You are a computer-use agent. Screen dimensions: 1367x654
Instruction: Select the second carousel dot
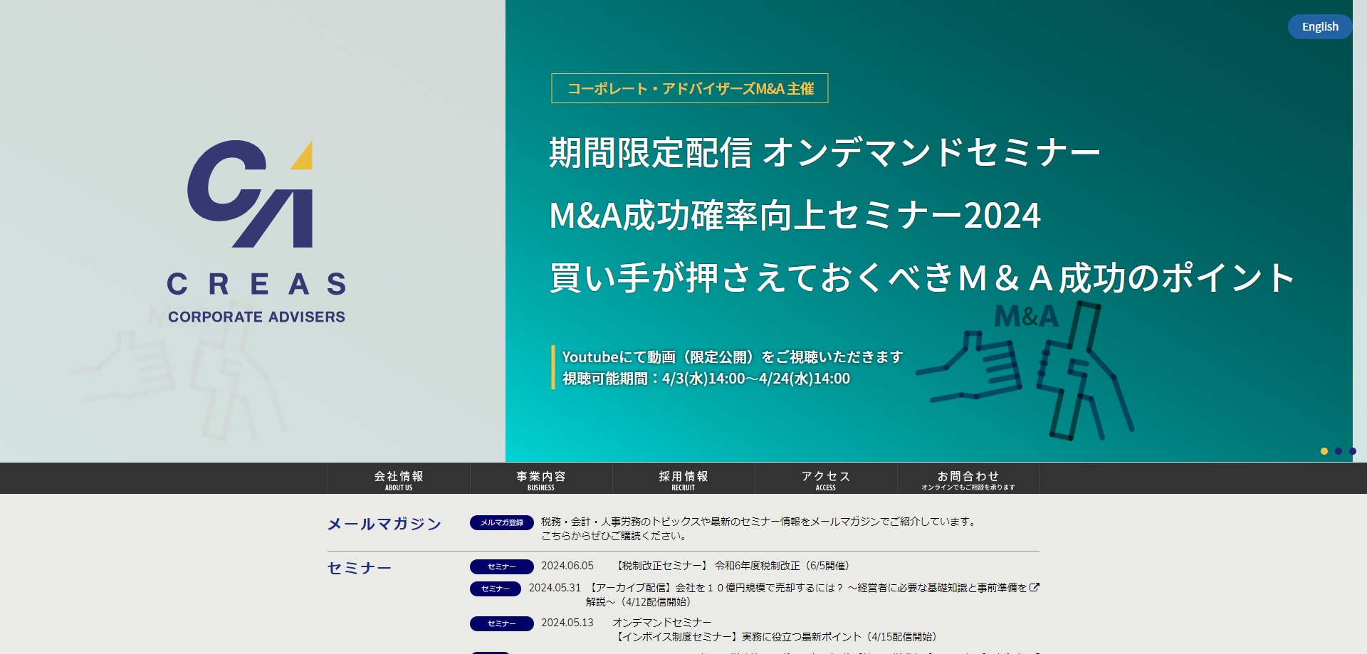pos(1339,451)
